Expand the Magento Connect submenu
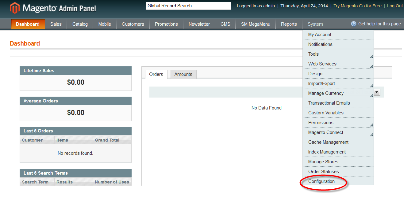Viewport: 404px width, 200px height. click(338, 132)
